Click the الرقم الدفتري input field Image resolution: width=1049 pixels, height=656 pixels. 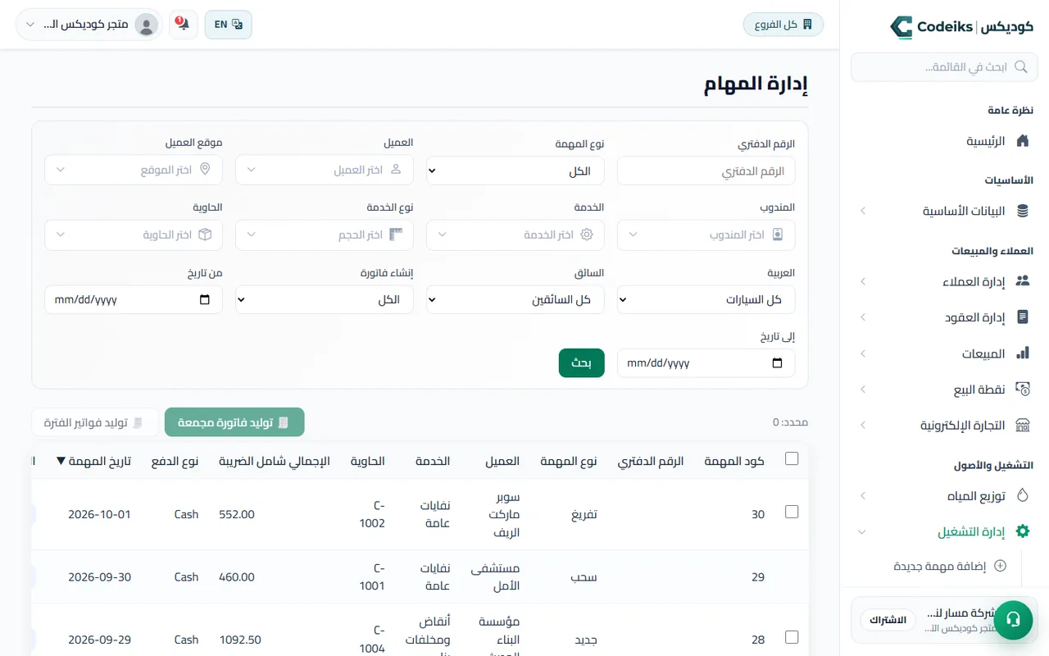706,171
